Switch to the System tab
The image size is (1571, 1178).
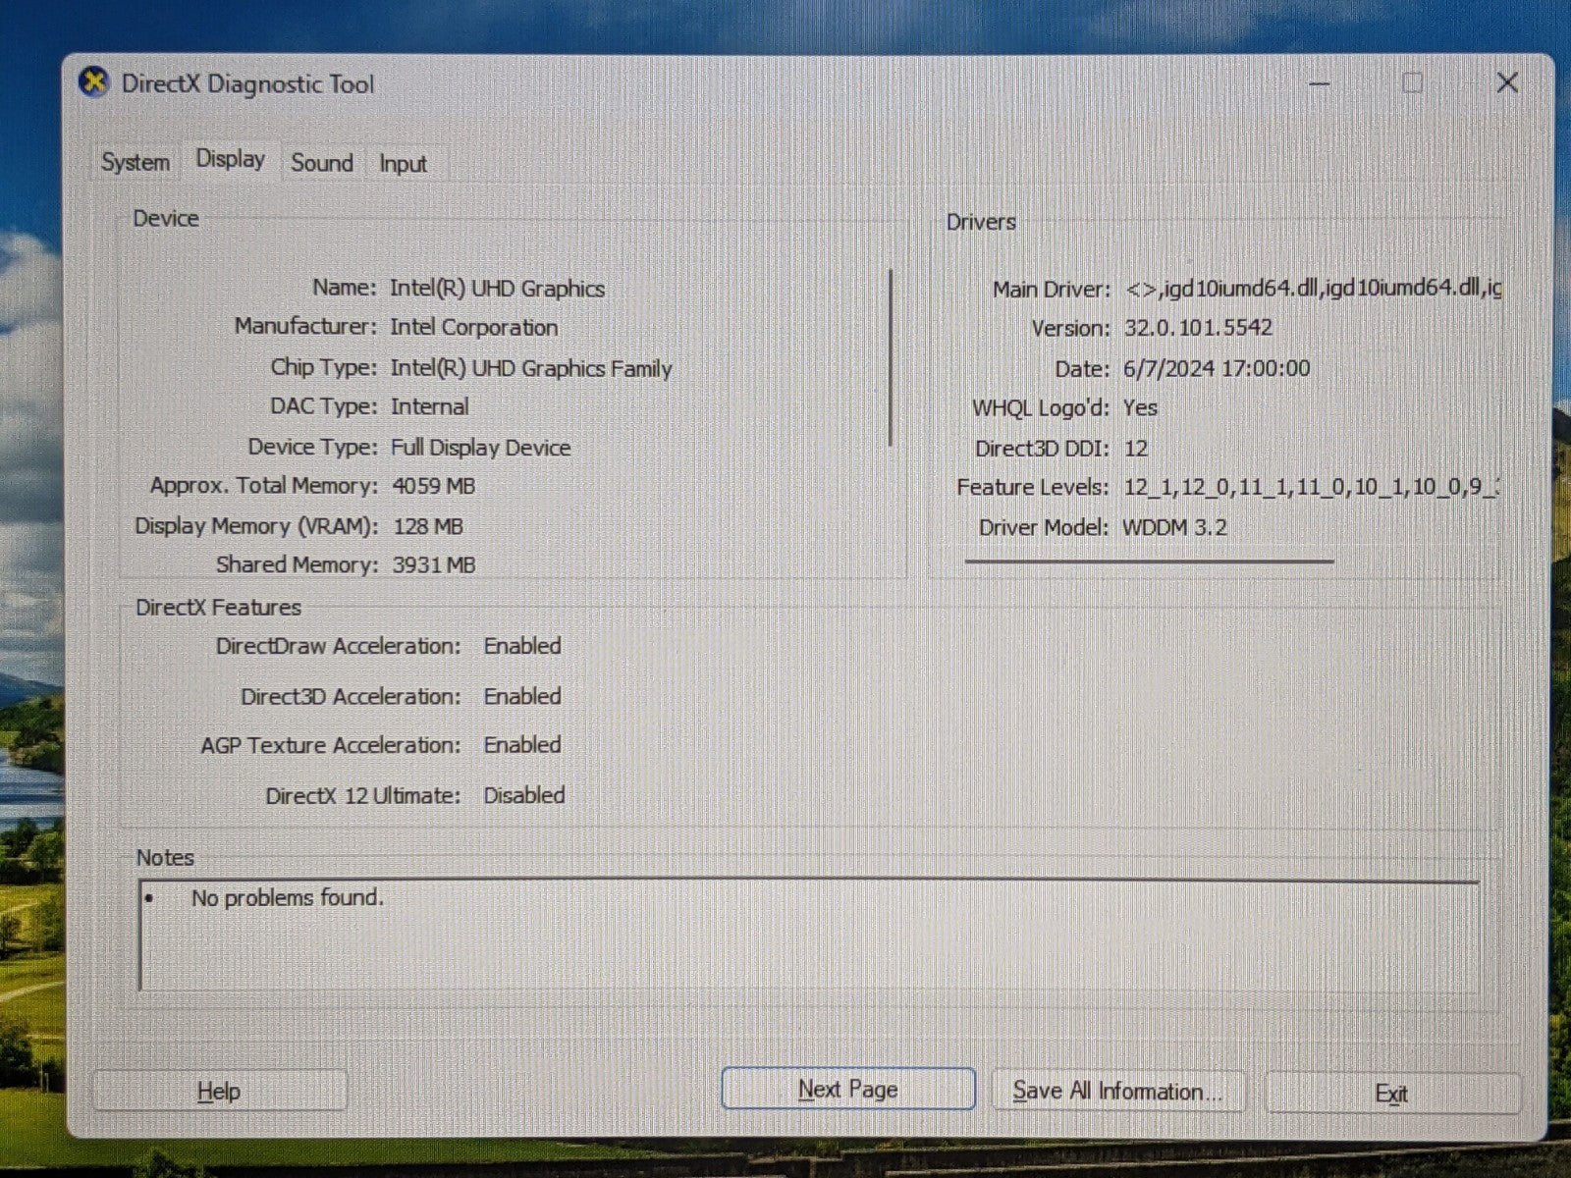click(x=135, y=162)
